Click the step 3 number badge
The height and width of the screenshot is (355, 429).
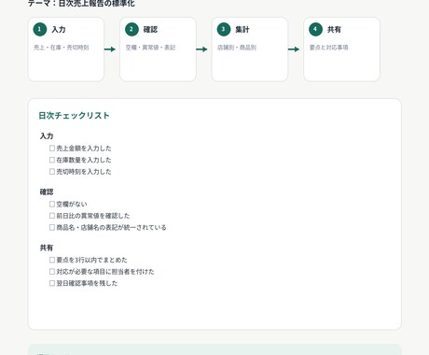[224, 30]
